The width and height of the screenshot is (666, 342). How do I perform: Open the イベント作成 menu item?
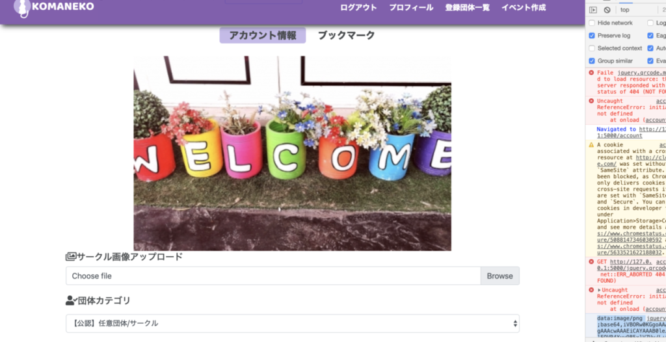click(x=524, y=8)
